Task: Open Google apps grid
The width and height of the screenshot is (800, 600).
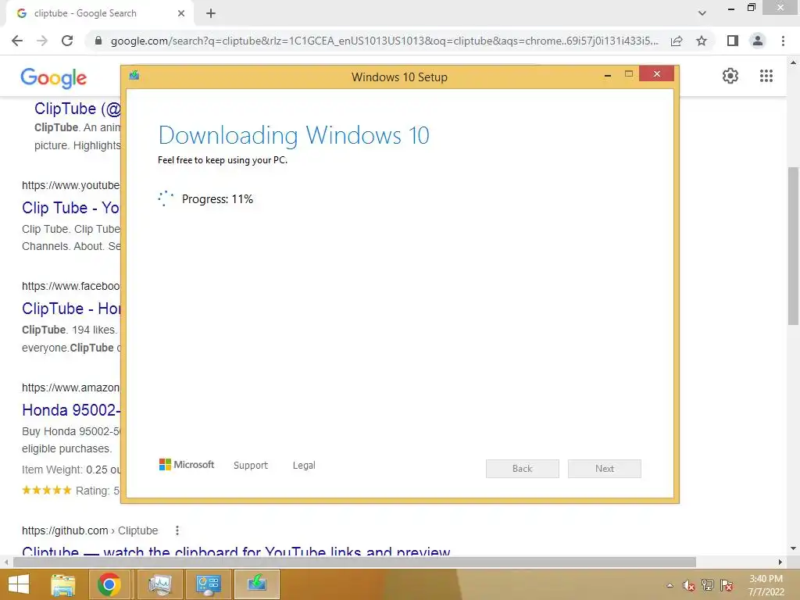Action: click(766, 76)
